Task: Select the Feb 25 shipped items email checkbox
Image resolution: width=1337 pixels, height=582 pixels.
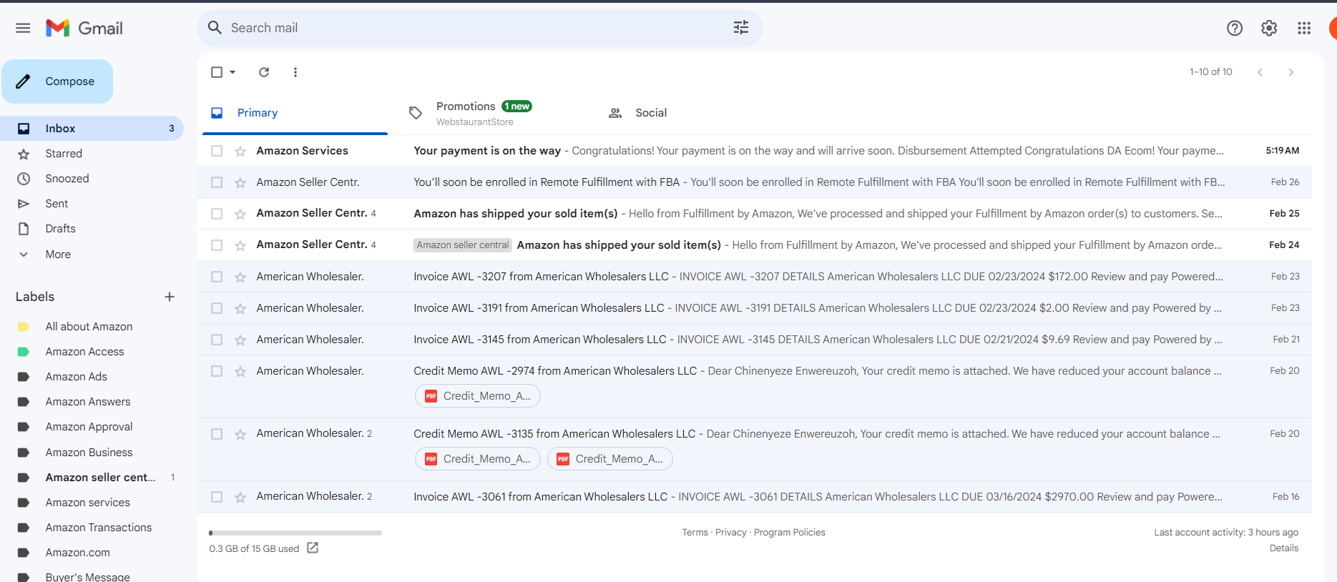Action: point(217,214)
